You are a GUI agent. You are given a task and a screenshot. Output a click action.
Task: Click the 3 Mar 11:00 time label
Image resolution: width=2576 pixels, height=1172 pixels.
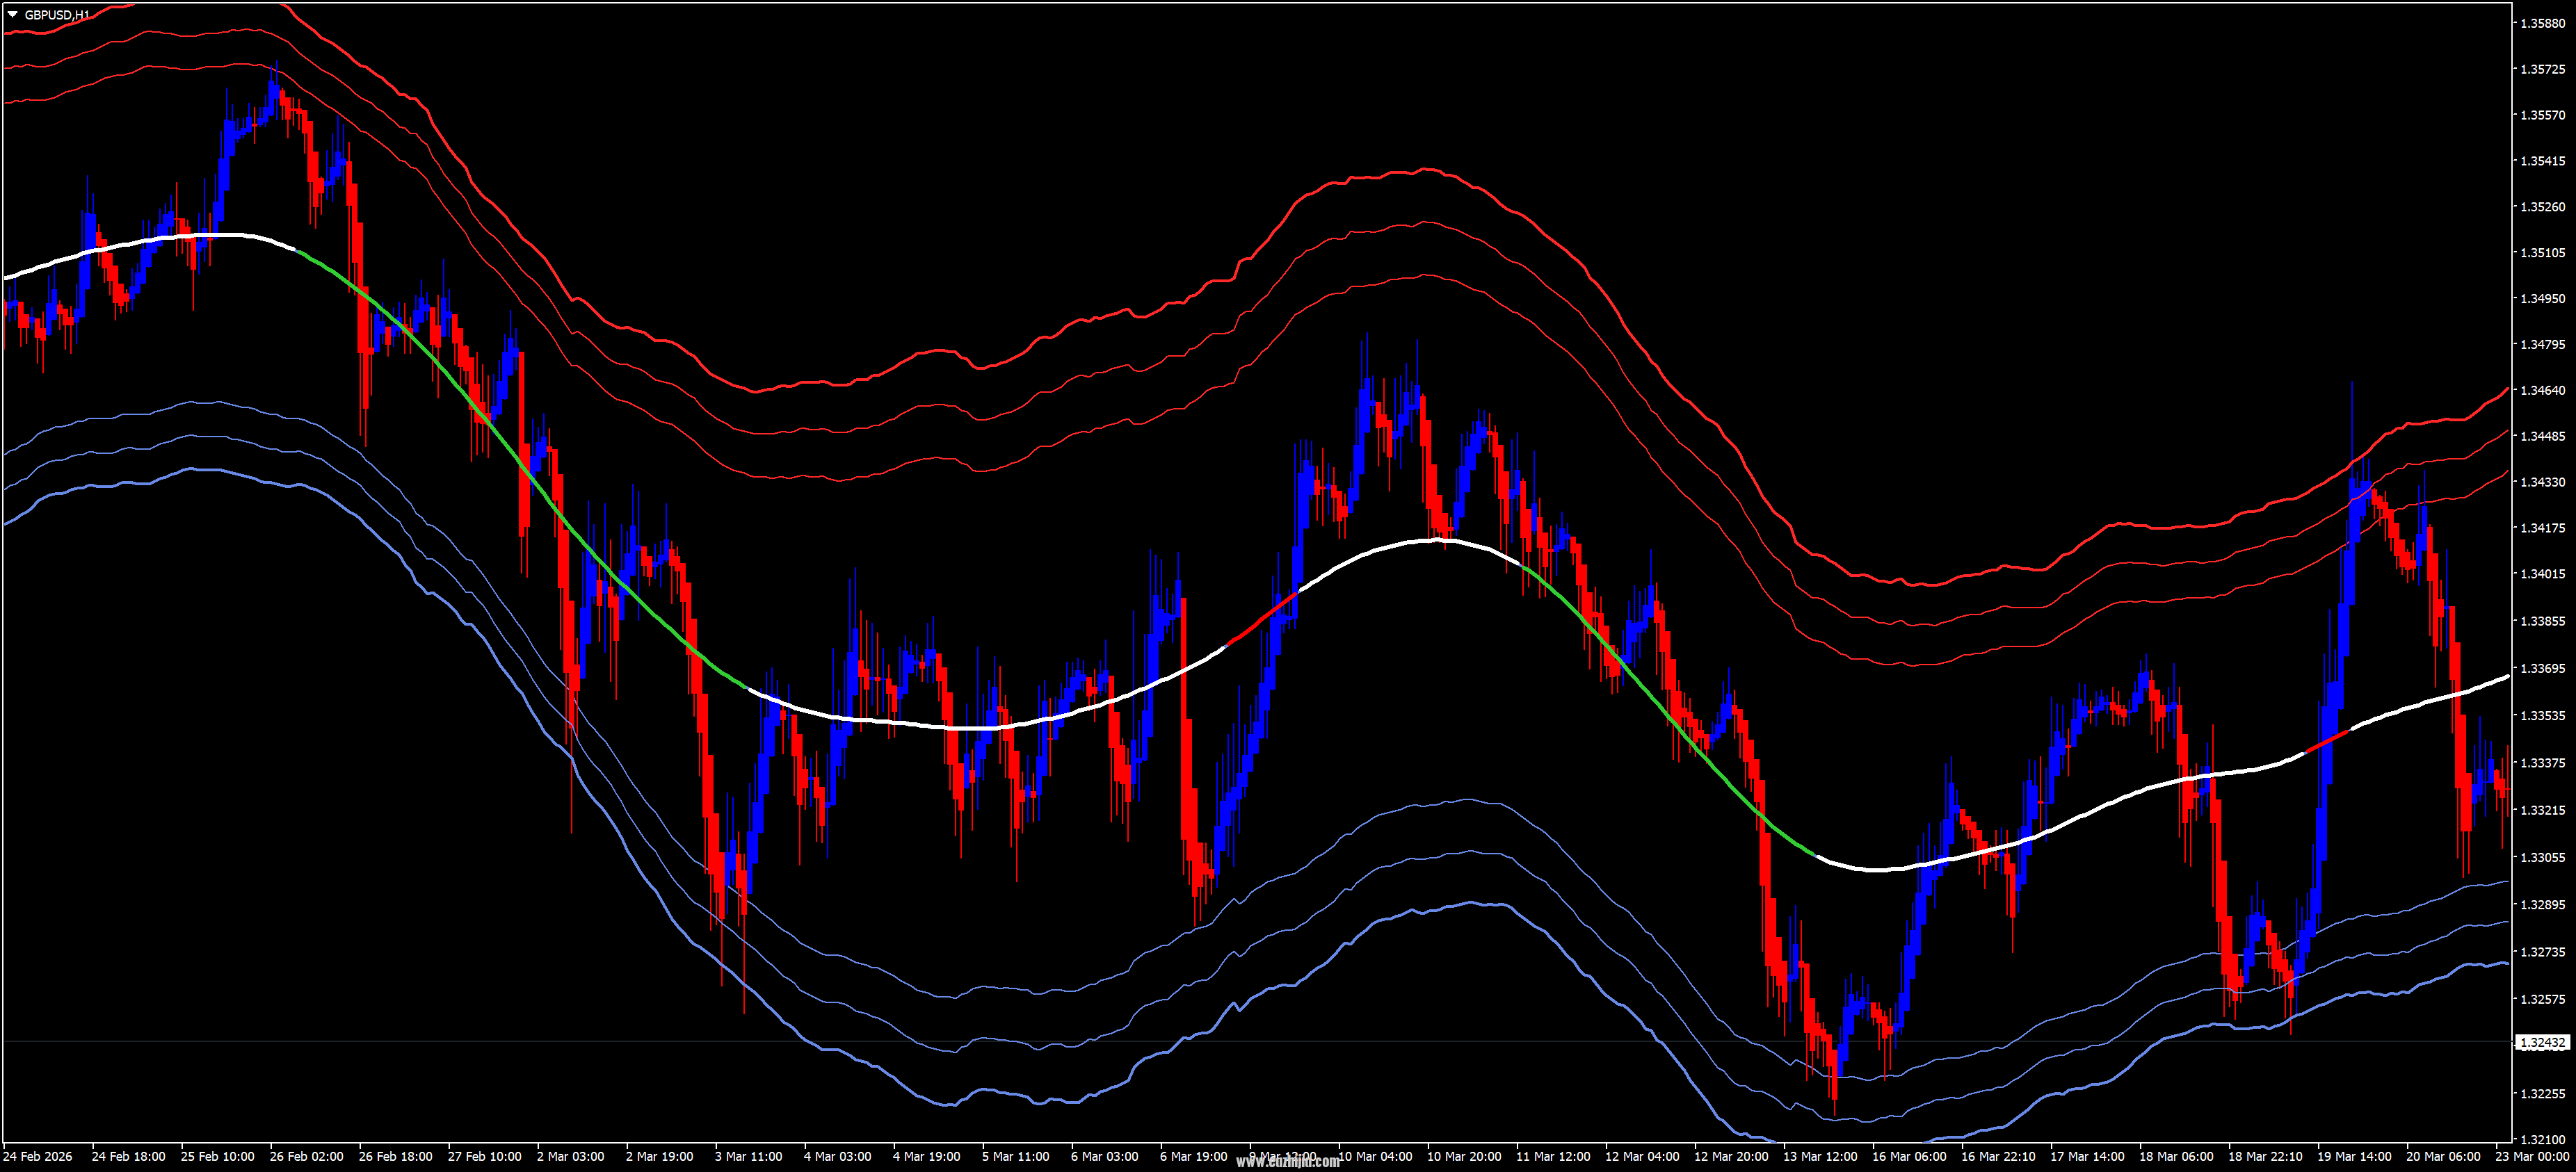[749, 1156]
